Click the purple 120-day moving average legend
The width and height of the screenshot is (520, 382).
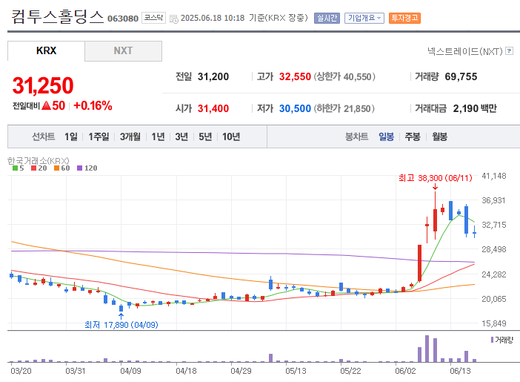click(87, 168)
